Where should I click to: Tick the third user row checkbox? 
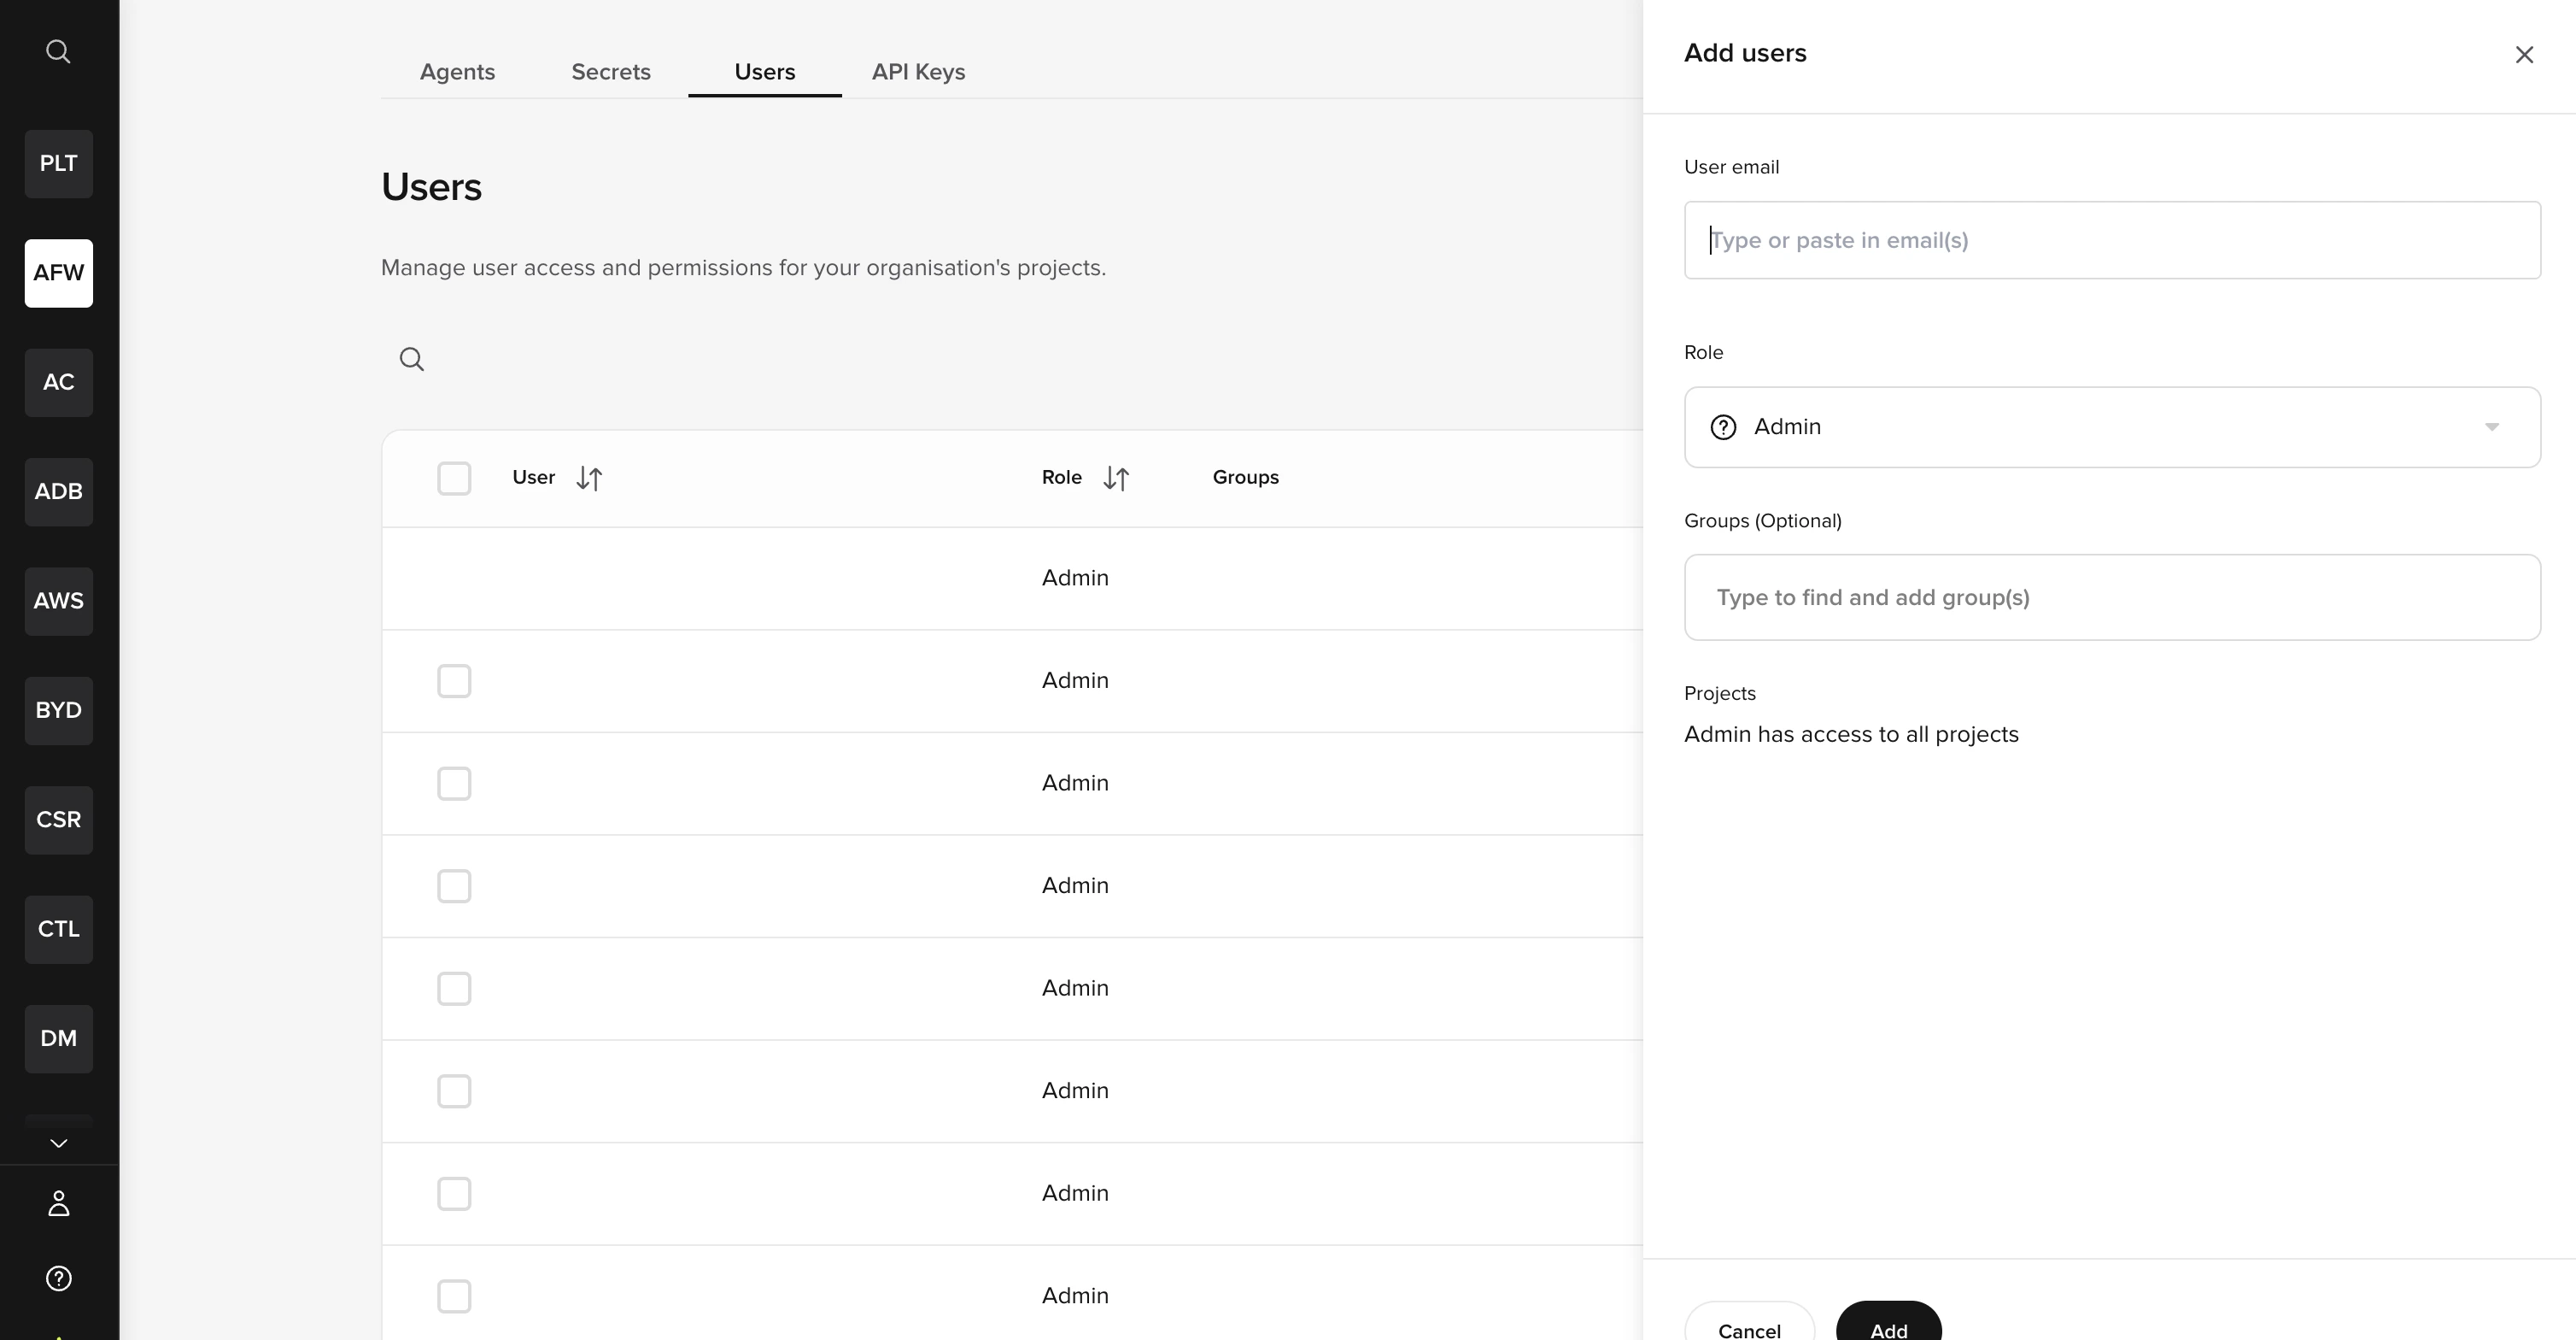(454, 784)
